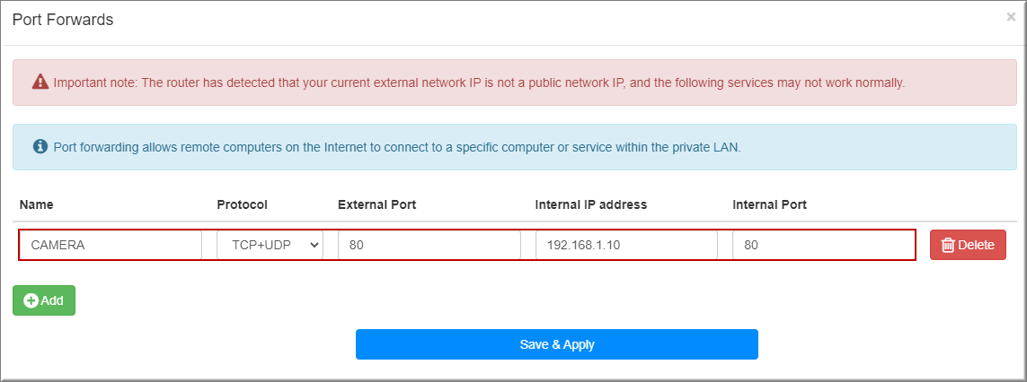This screenshot has height=382, width=1027.
Task: Click the red Important note warning text
Action: coord(480,83)
